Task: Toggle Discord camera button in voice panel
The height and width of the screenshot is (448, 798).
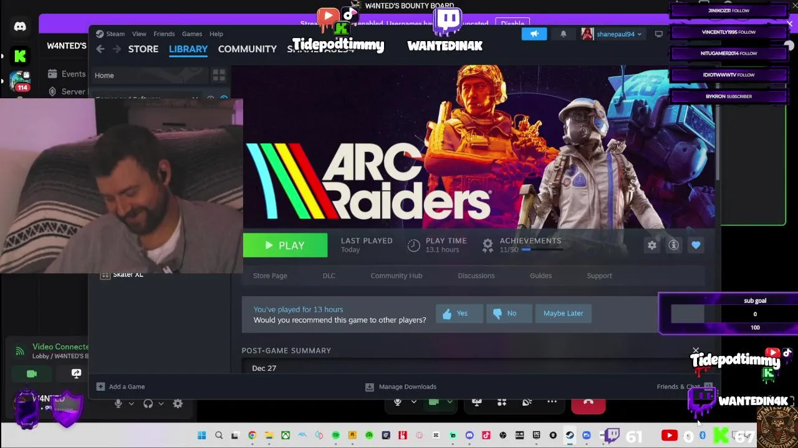Action: (32, 373)
